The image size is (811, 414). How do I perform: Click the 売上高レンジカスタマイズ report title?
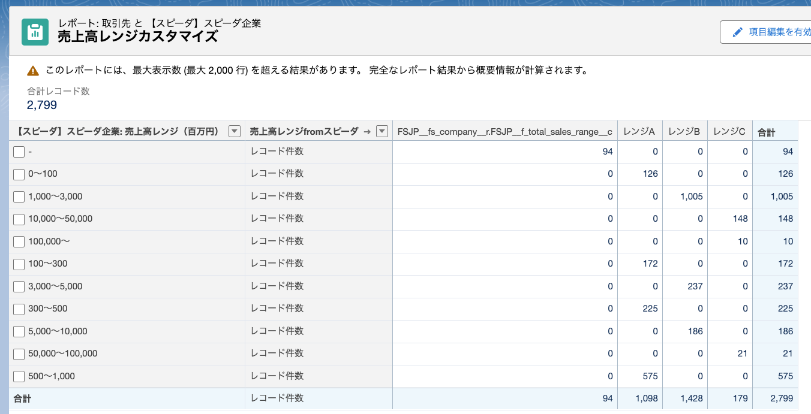pos(137,37)
